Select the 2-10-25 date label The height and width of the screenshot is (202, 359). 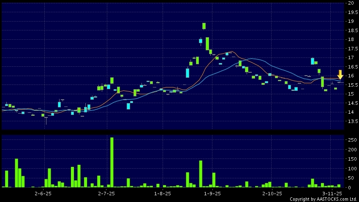tap(272, 193)
